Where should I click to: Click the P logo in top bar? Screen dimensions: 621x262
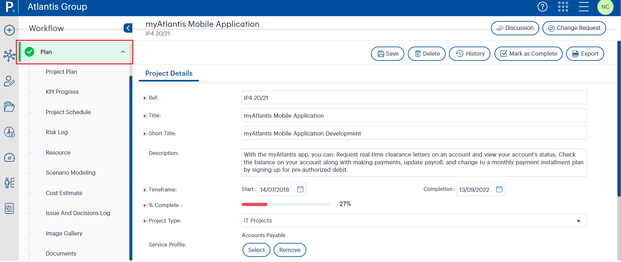click(x=10, y=7)
